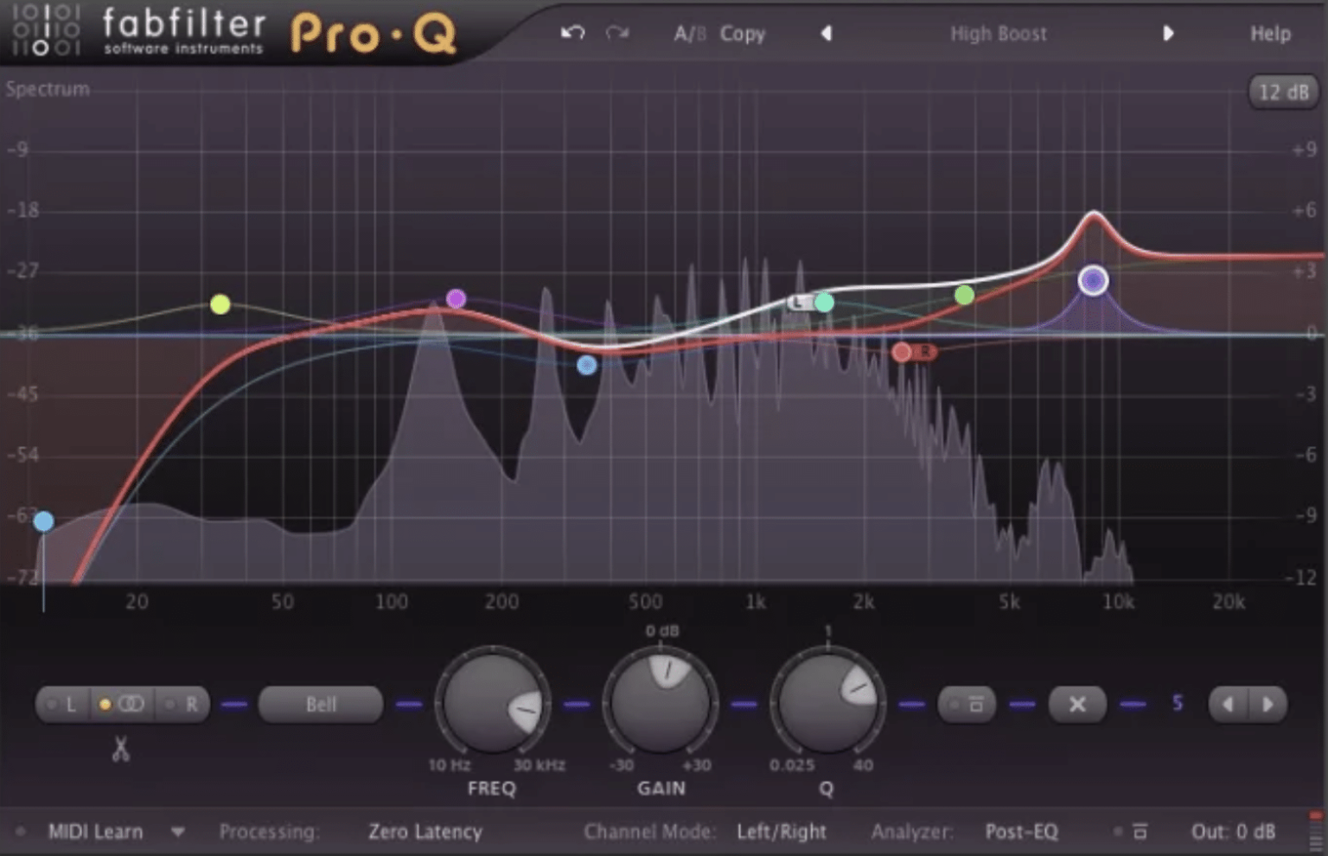Viewport: 1328px width, 856px height.
Task: Open the MIDI Learn dropdown arrow
Action: pyautogui.click(x=178, y=831)
